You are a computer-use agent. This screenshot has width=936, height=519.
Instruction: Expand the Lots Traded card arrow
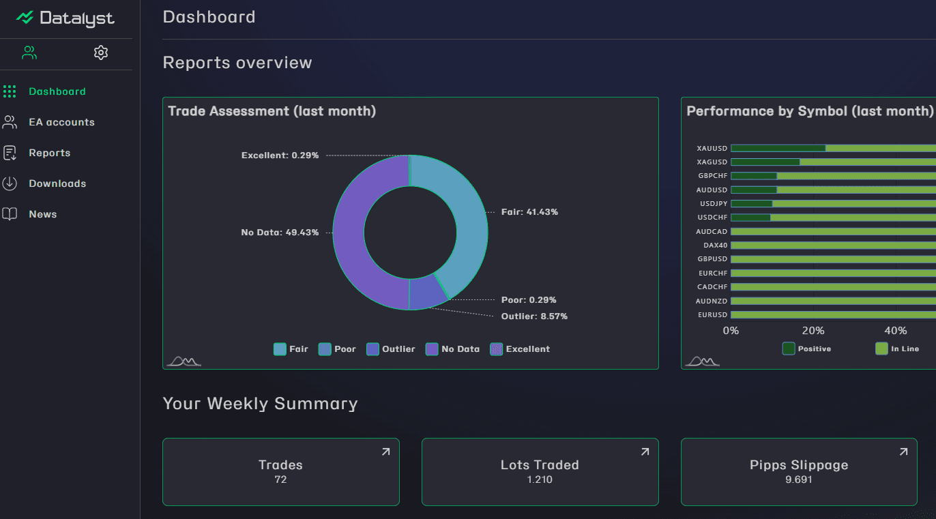coord(645,451)
